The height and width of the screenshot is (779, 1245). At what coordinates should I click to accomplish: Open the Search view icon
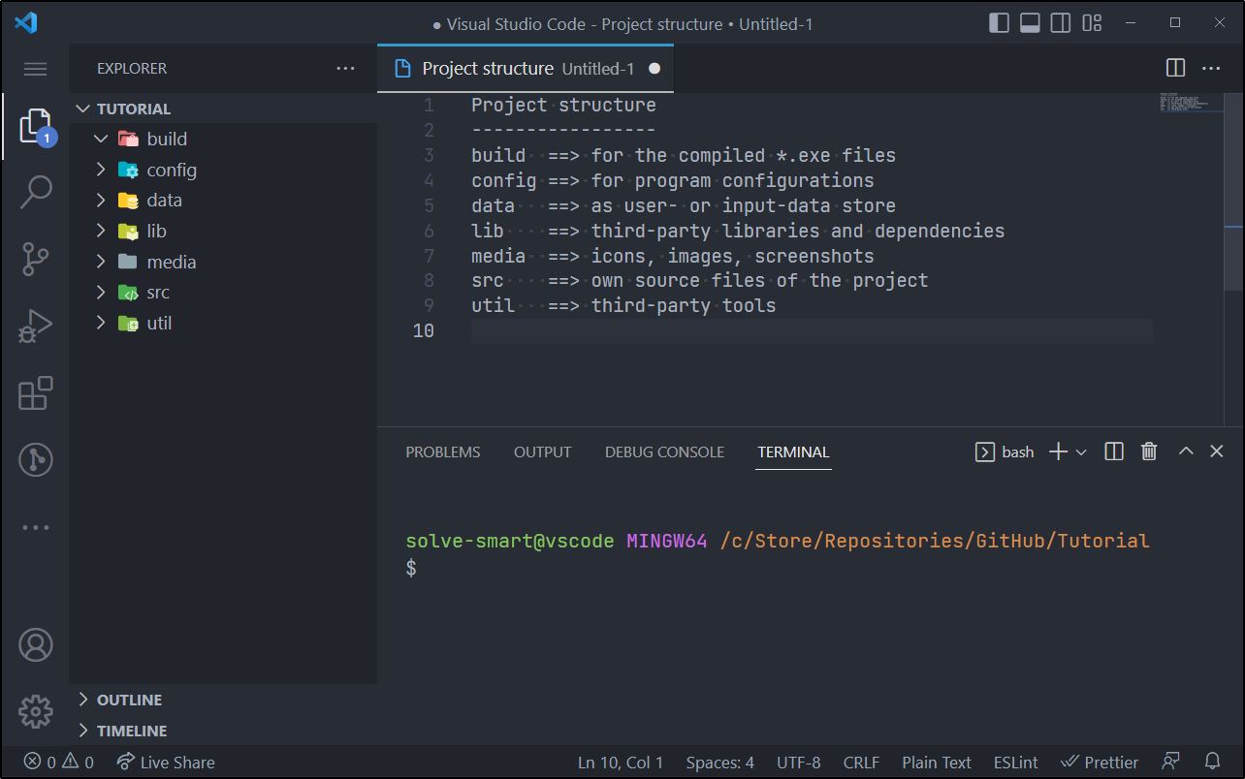click(x=35, y=192)
